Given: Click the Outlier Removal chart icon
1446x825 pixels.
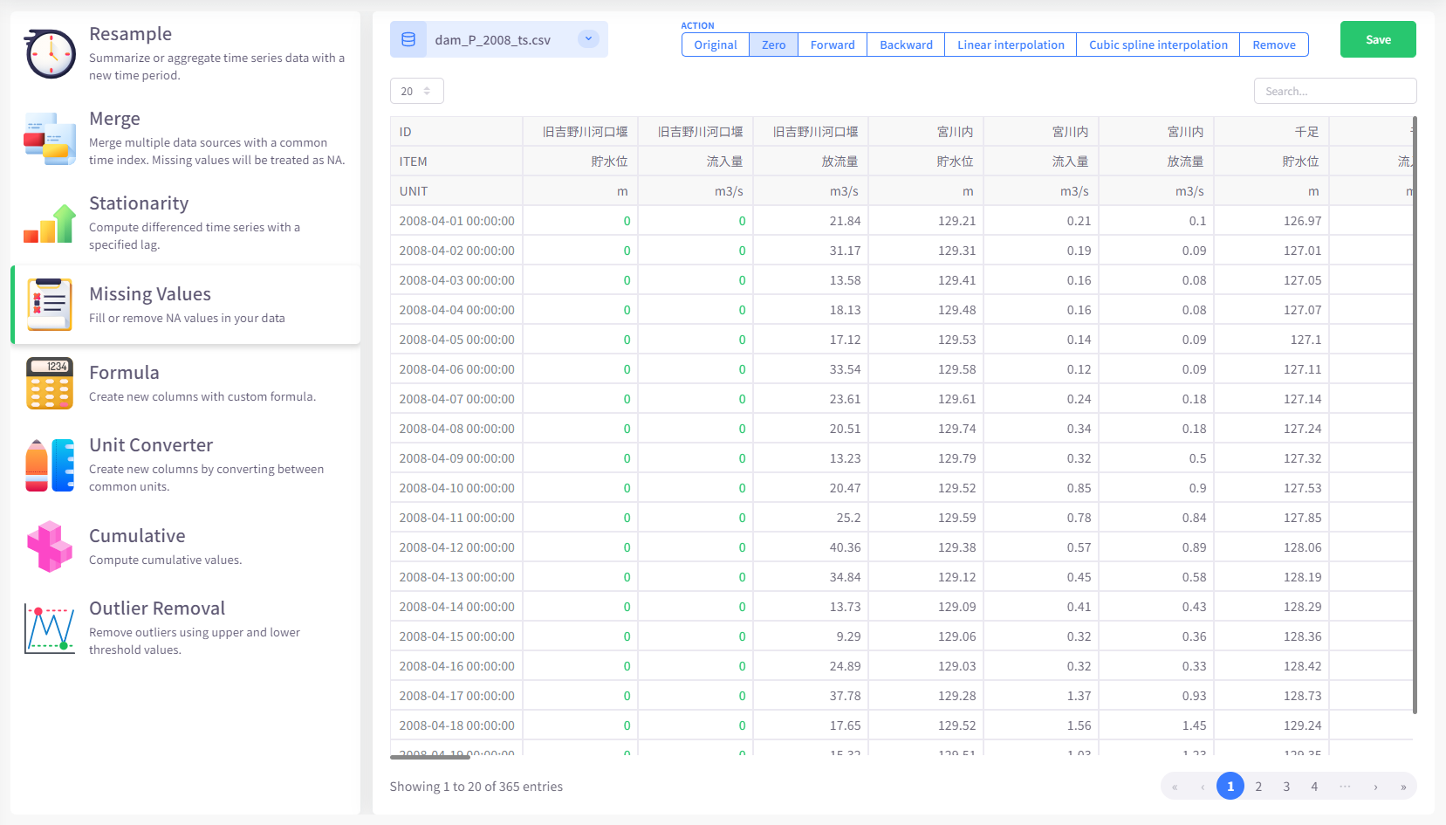Looking at the screenshot, I should (50, 629).
